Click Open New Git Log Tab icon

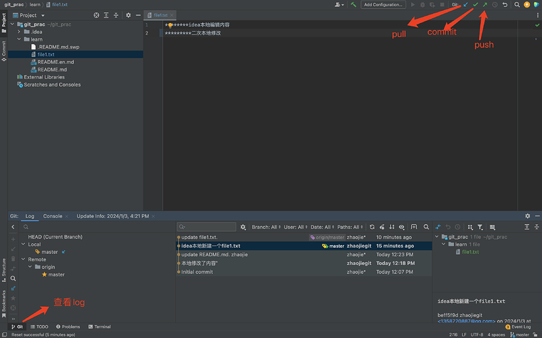tap(414, 227)
